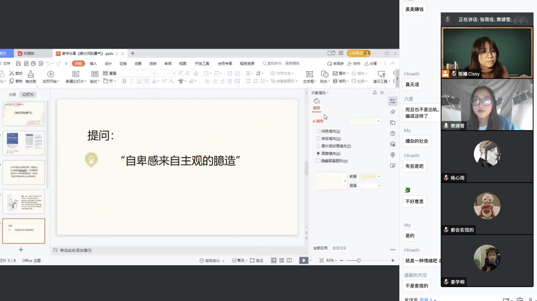
Task: Toggle hide background graphics checkbox
Action: pos(318,161)
